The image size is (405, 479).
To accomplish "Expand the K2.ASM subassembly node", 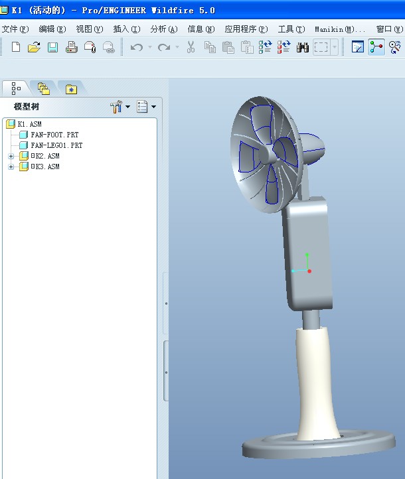I will coord(11,156).
